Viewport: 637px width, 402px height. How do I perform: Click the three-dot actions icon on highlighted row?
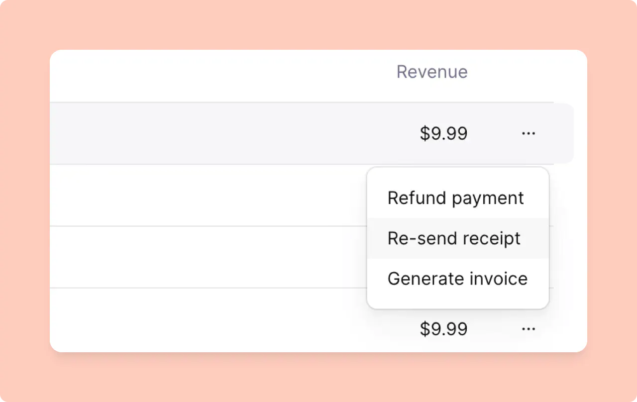click(529, 133)
